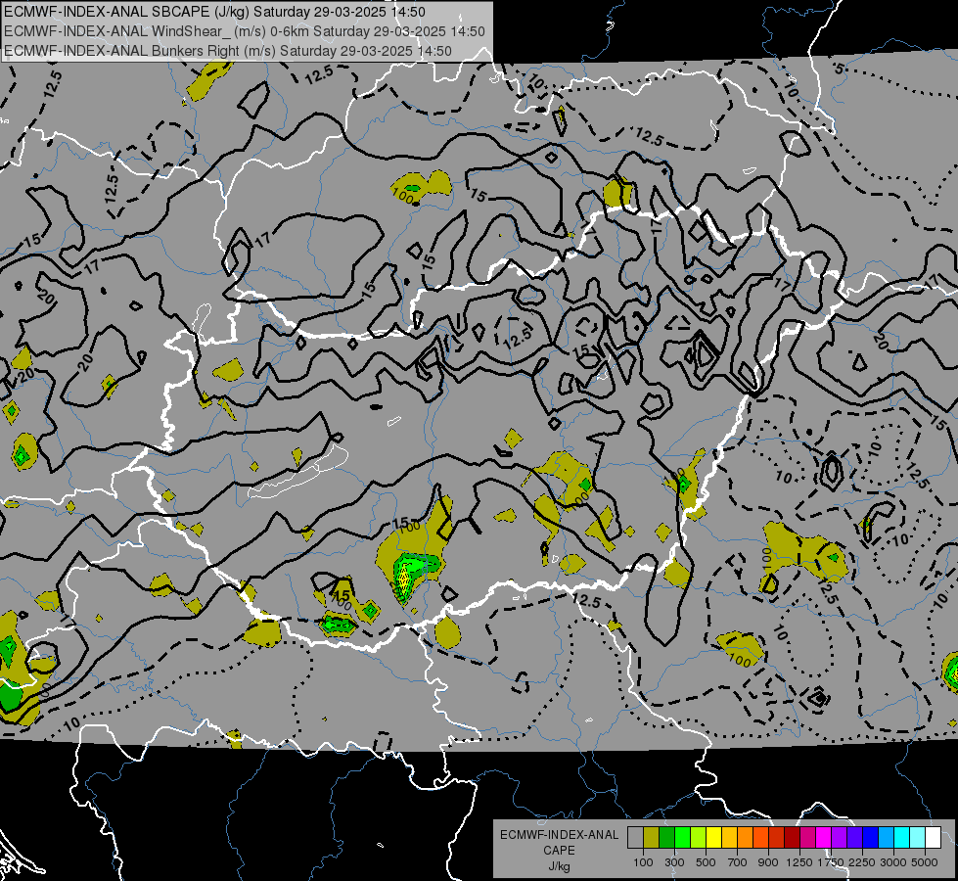Click the SBCAPE title line in header
This screenshot has width=958, height=881.
click(214, 12)
